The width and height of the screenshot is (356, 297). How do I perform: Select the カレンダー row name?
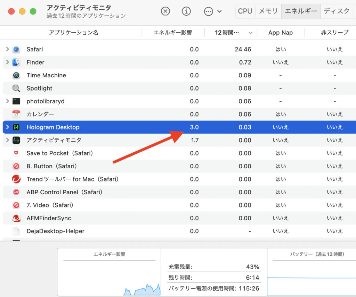click(40, 114)
